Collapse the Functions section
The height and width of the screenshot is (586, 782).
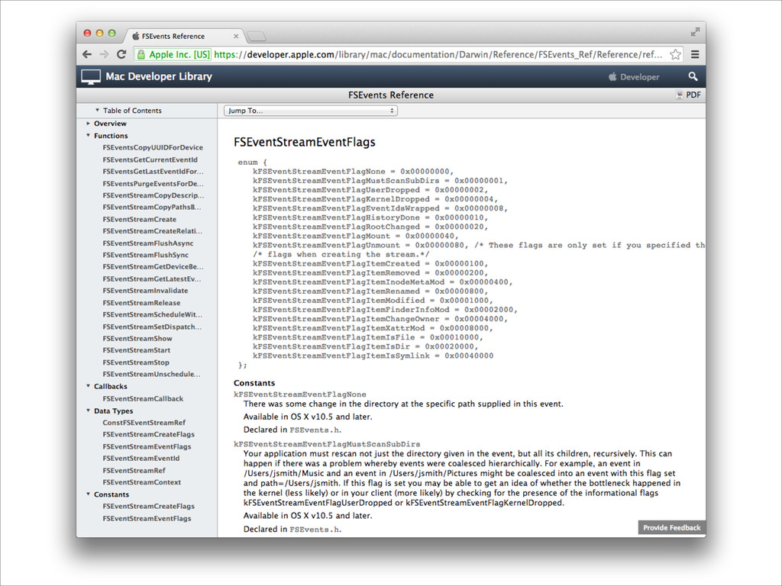coord(89,135)
